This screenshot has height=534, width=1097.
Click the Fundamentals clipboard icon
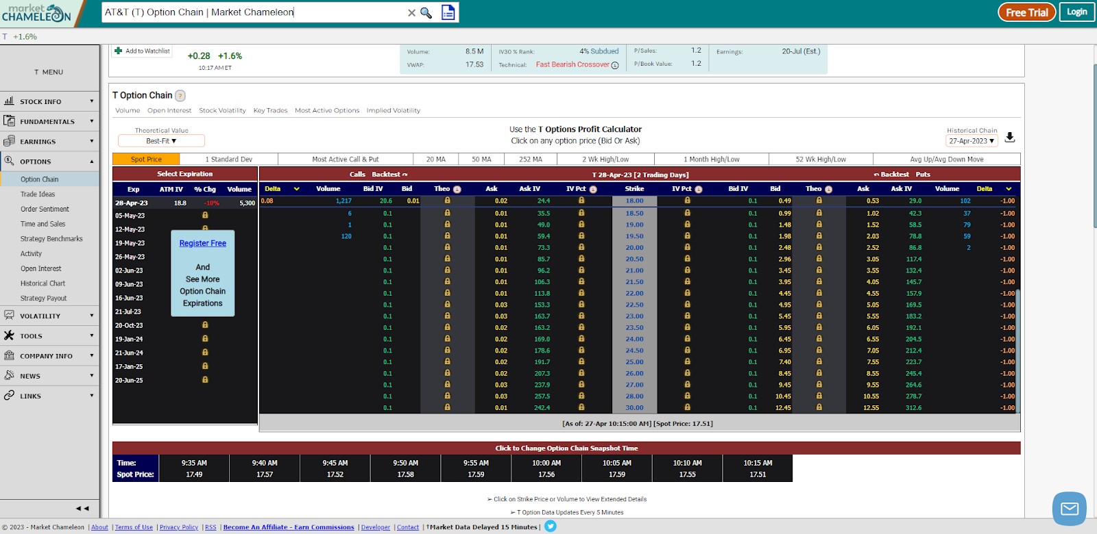9,120
